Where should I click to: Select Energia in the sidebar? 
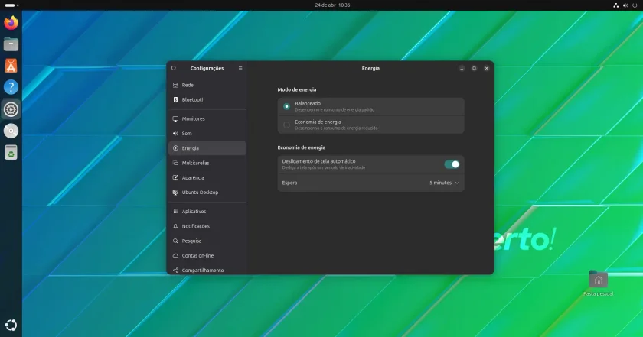tap(207, 148)
